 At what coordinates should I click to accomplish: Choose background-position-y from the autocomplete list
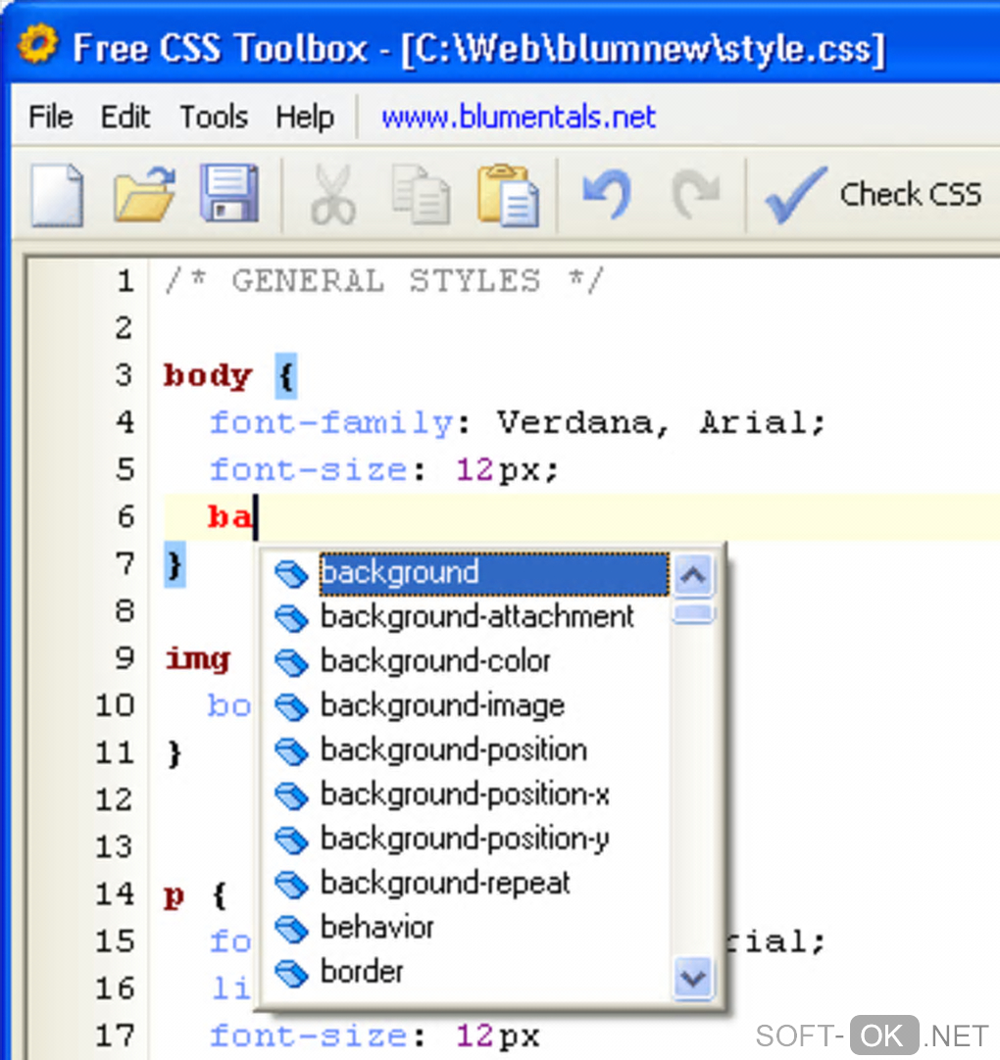(465, 840)
